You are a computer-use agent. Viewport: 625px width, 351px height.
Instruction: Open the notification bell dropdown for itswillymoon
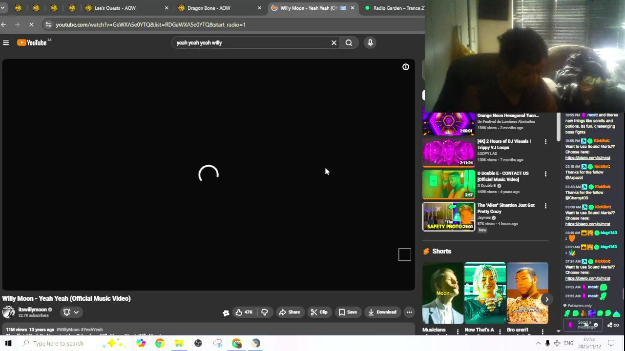coord(71,312)
